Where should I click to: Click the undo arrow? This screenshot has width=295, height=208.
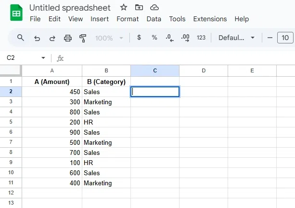pos(37,38)
